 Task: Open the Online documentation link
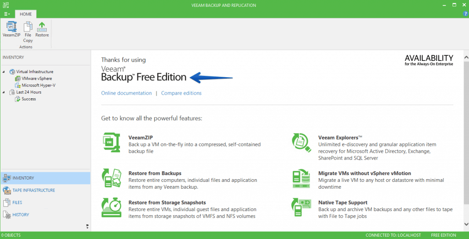pos(126,93)
